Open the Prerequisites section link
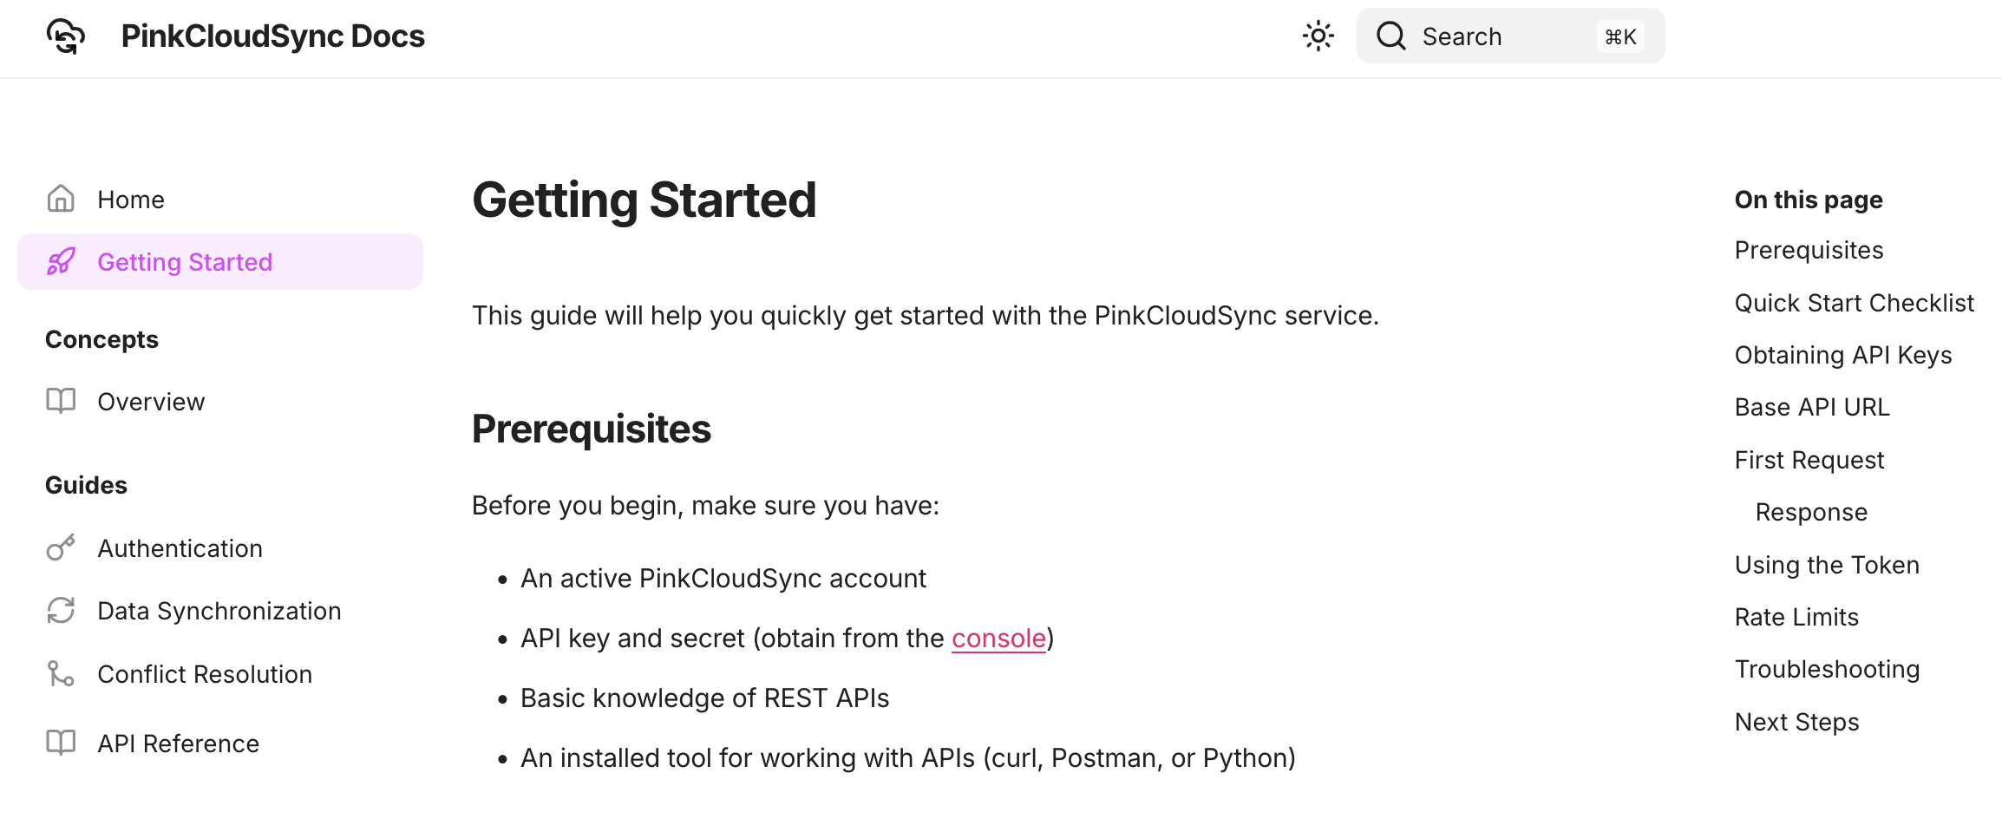Screen dimensions: 2002x819 pyautogui.click(x=1809, y=250)
